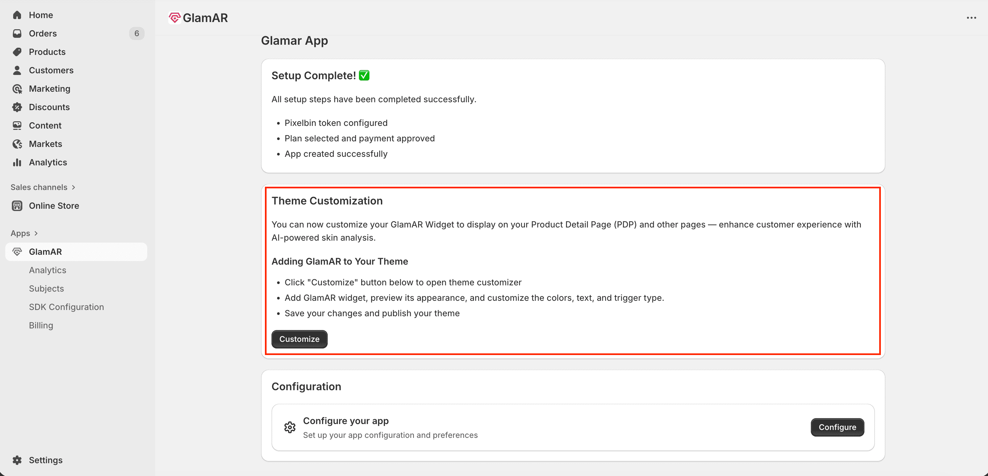Go to SDK Configuration page

point(66,307)
